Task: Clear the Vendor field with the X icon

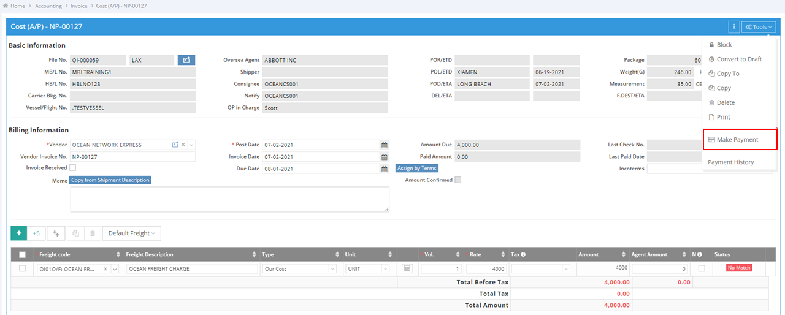Action: click(x=183, y=145)
